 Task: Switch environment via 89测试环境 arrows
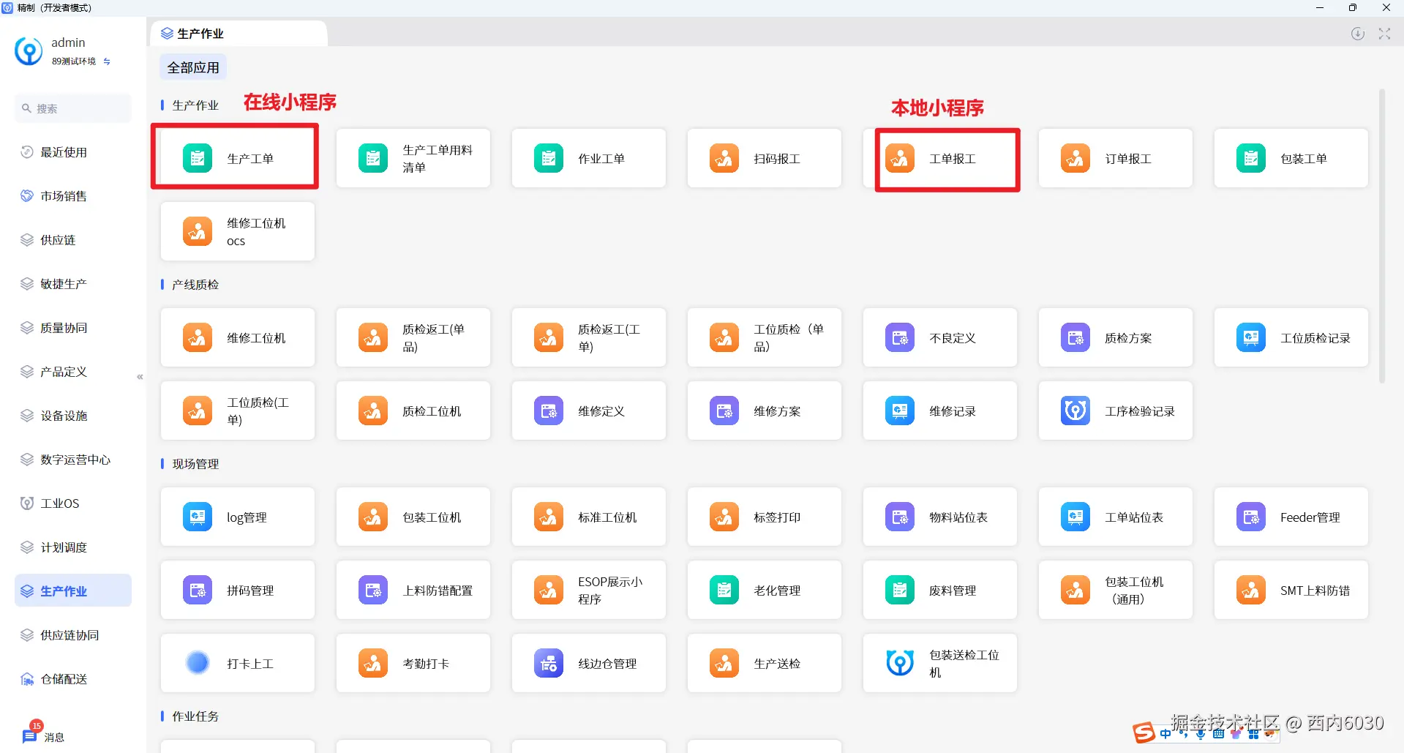[x=107, y=61]
